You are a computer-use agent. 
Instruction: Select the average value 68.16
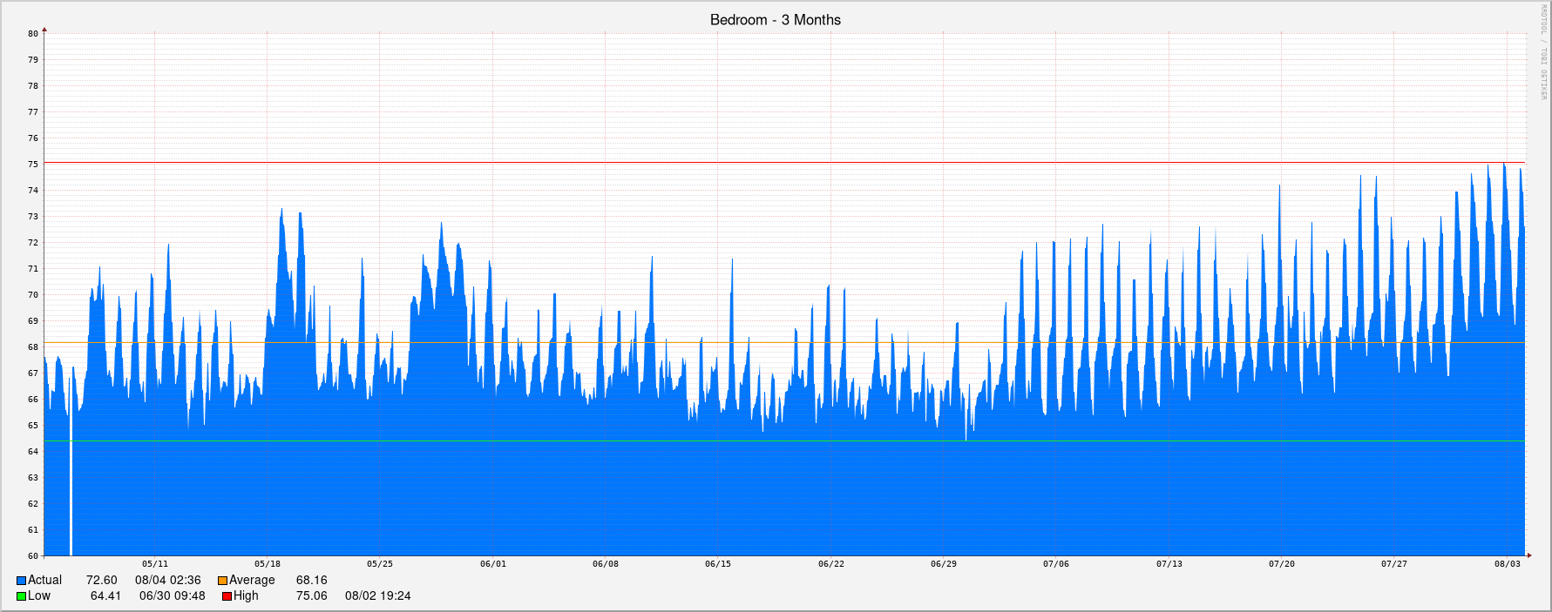coord(312,580)
